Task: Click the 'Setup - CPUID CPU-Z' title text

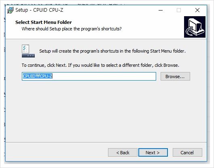Action: click(x=39, y=10)
